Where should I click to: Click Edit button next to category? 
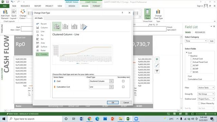(212, 41)
